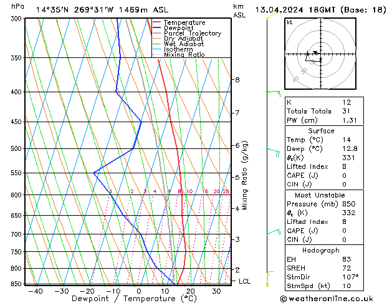Click the StmSpd (kt) value 10

click(347, 286)
